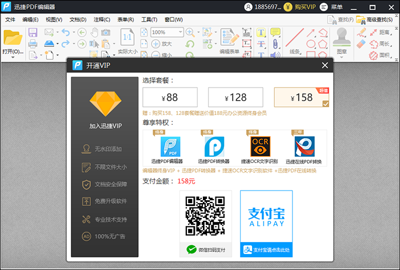This screenshot has width=400, height=270.
Task: Select the Area 面积 measuring tool
Action: 380,55
